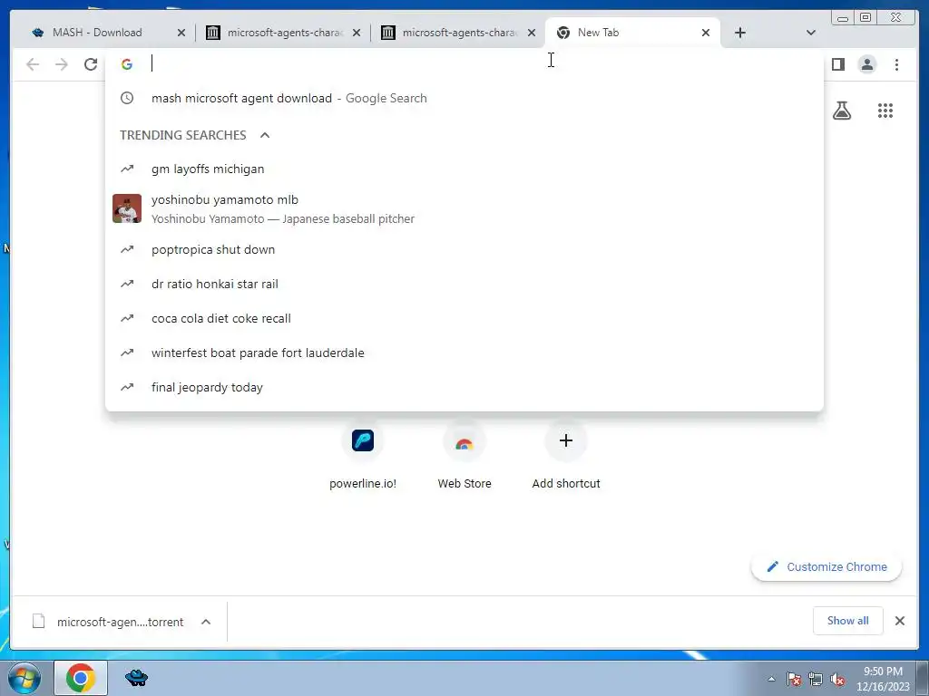Close the downloads bar

click(x=899, y=620)
